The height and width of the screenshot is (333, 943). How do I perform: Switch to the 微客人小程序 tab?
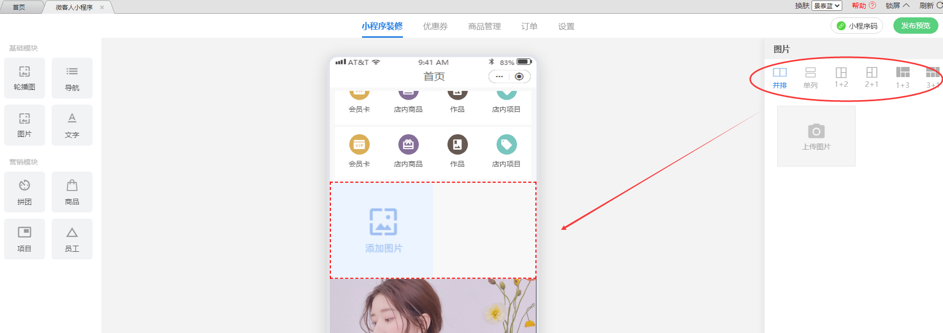pos(74,7)
